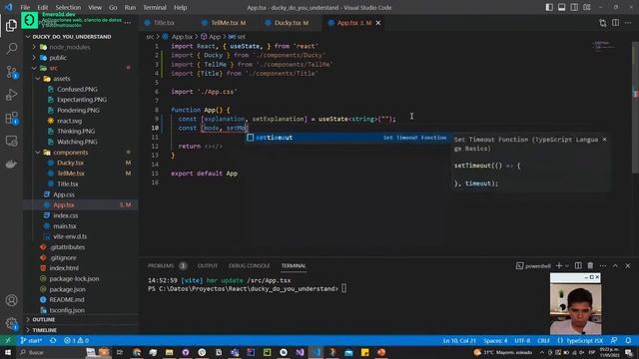The image size is (639, 359).
Task: Collapse the components folder
Action: click(x=38, y=153)
